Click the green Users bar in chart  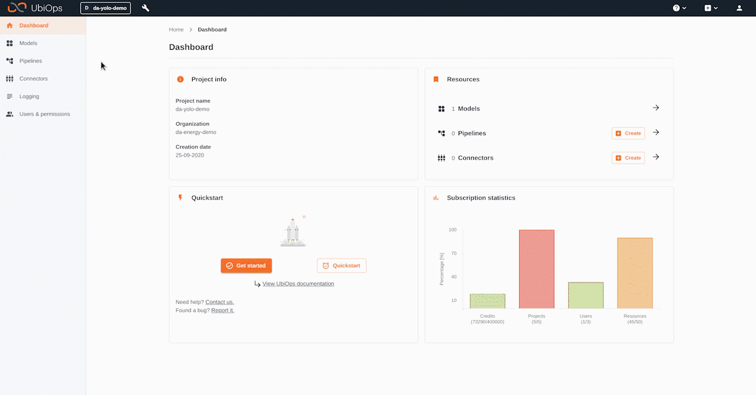coord(586,296)
